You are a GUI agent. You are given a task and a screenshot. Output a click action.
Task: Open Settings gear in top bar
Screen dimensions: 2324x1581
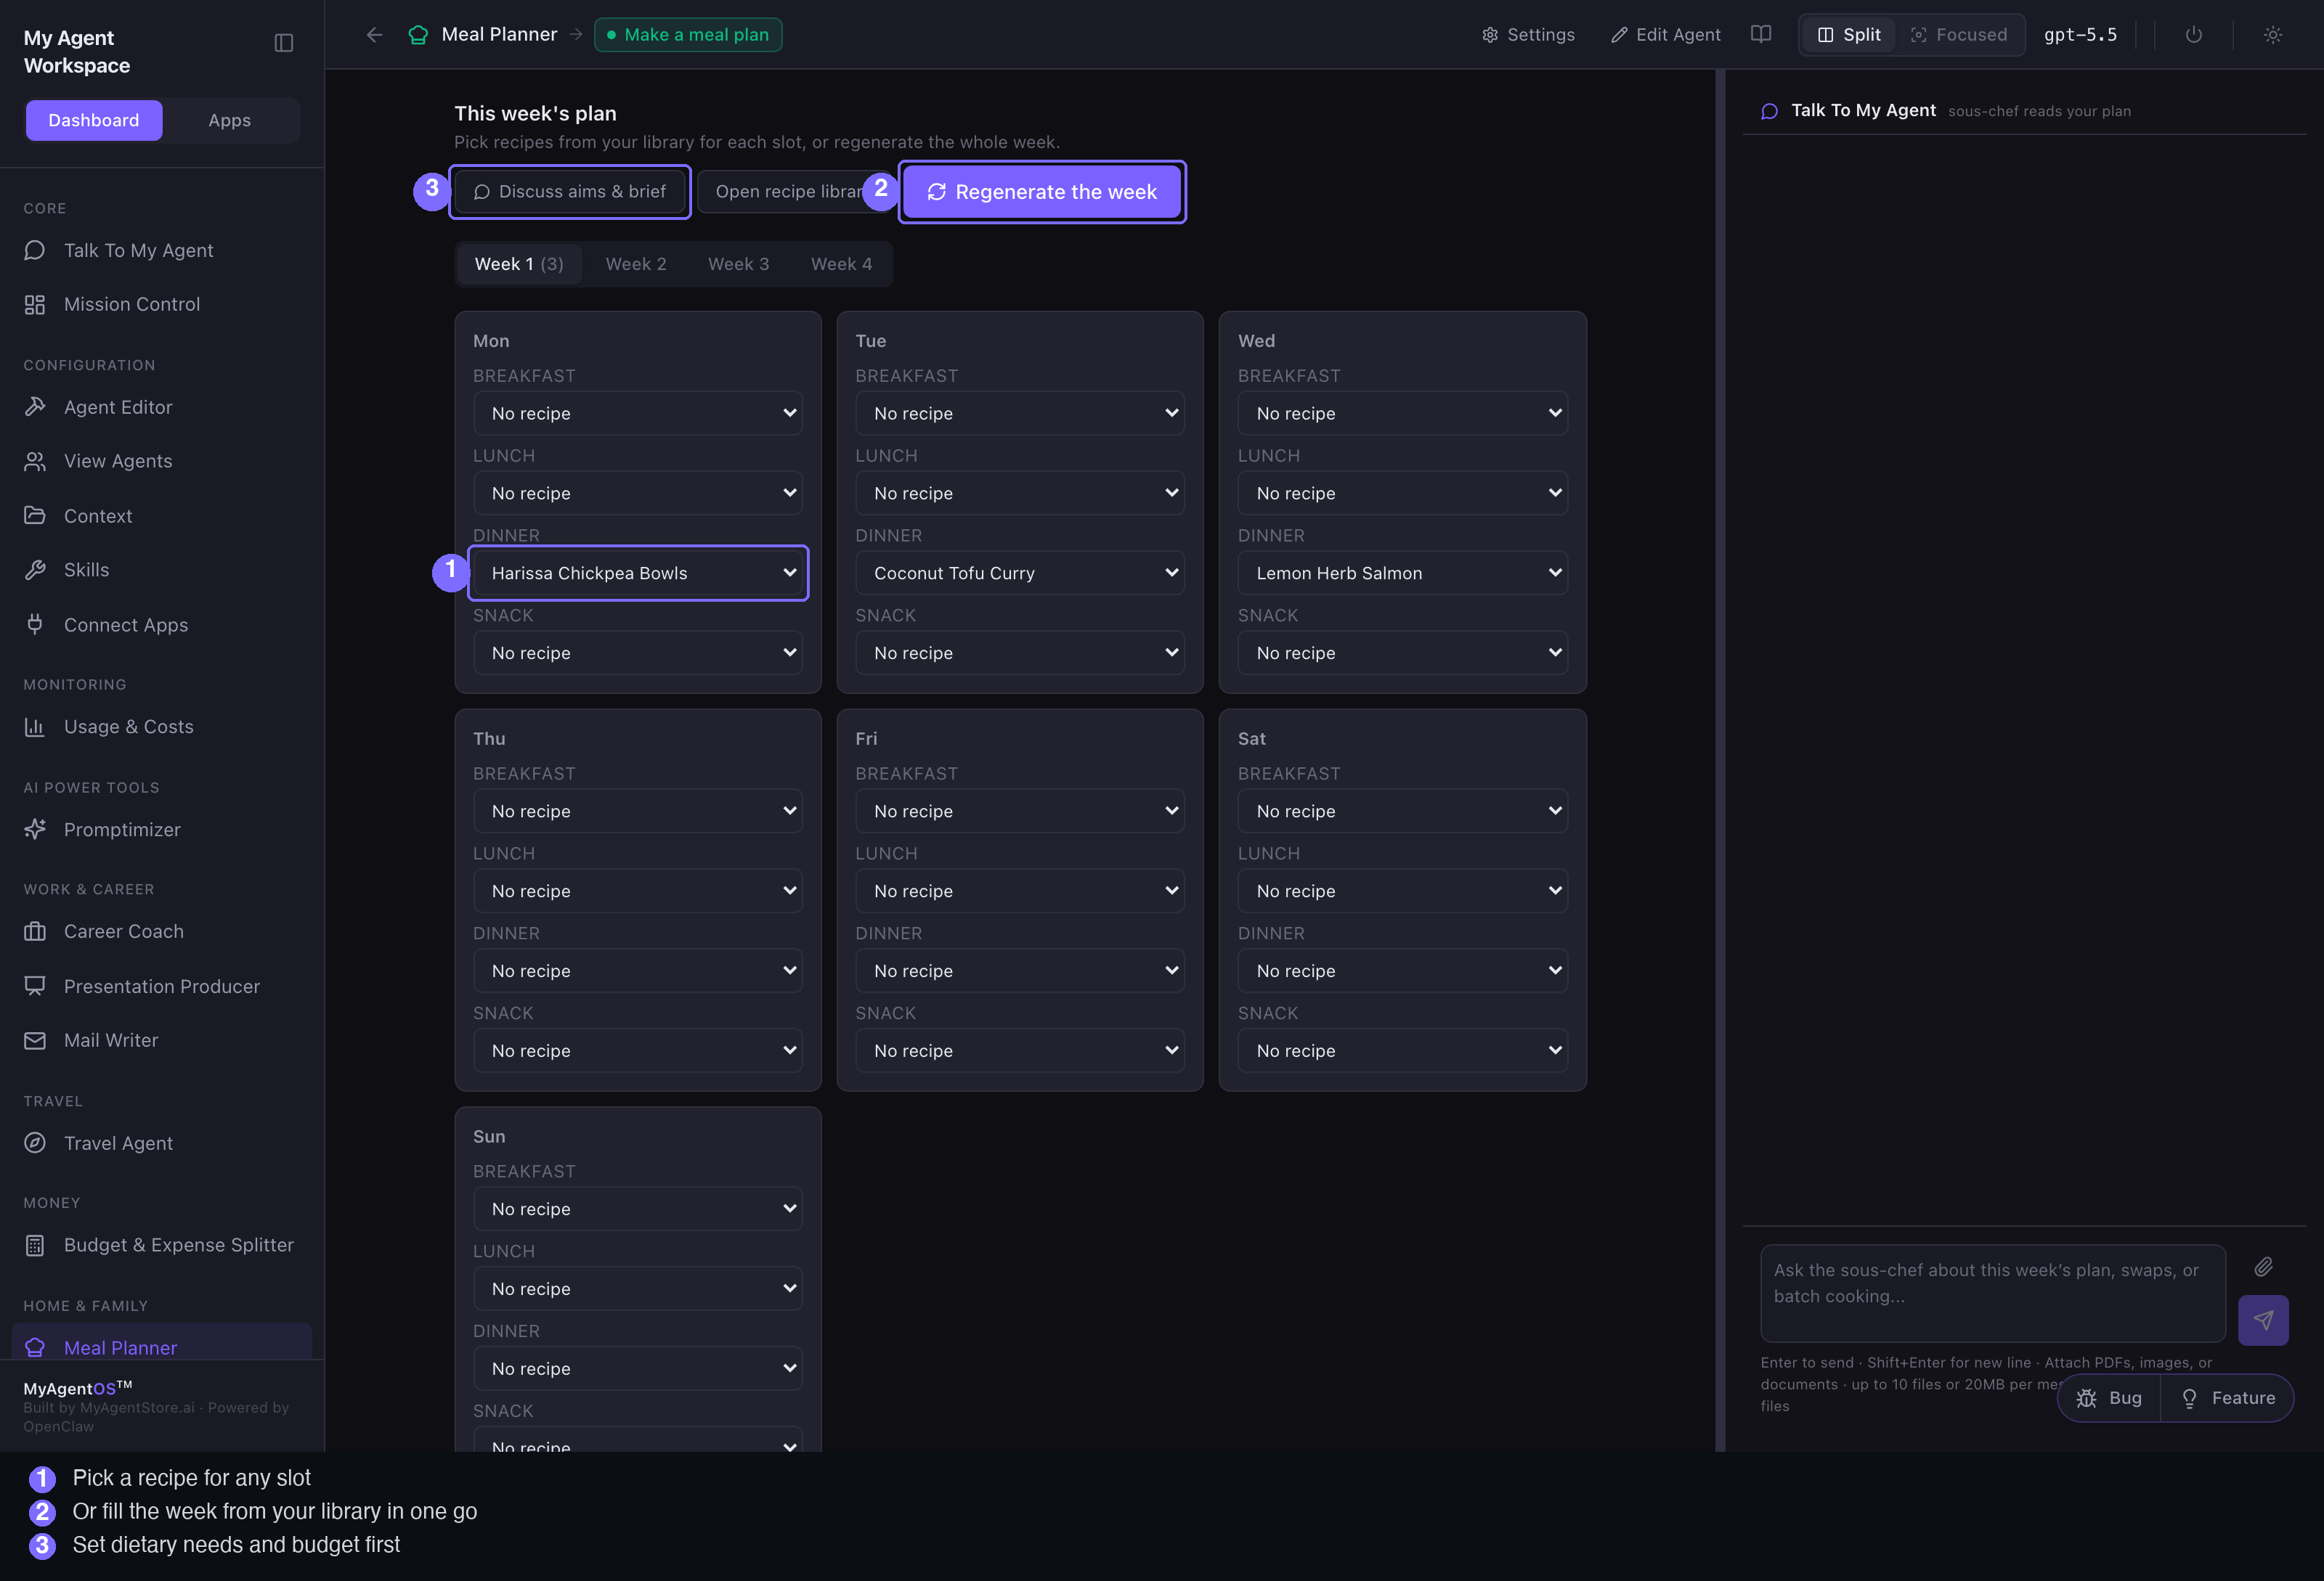tap(1528, 35)
